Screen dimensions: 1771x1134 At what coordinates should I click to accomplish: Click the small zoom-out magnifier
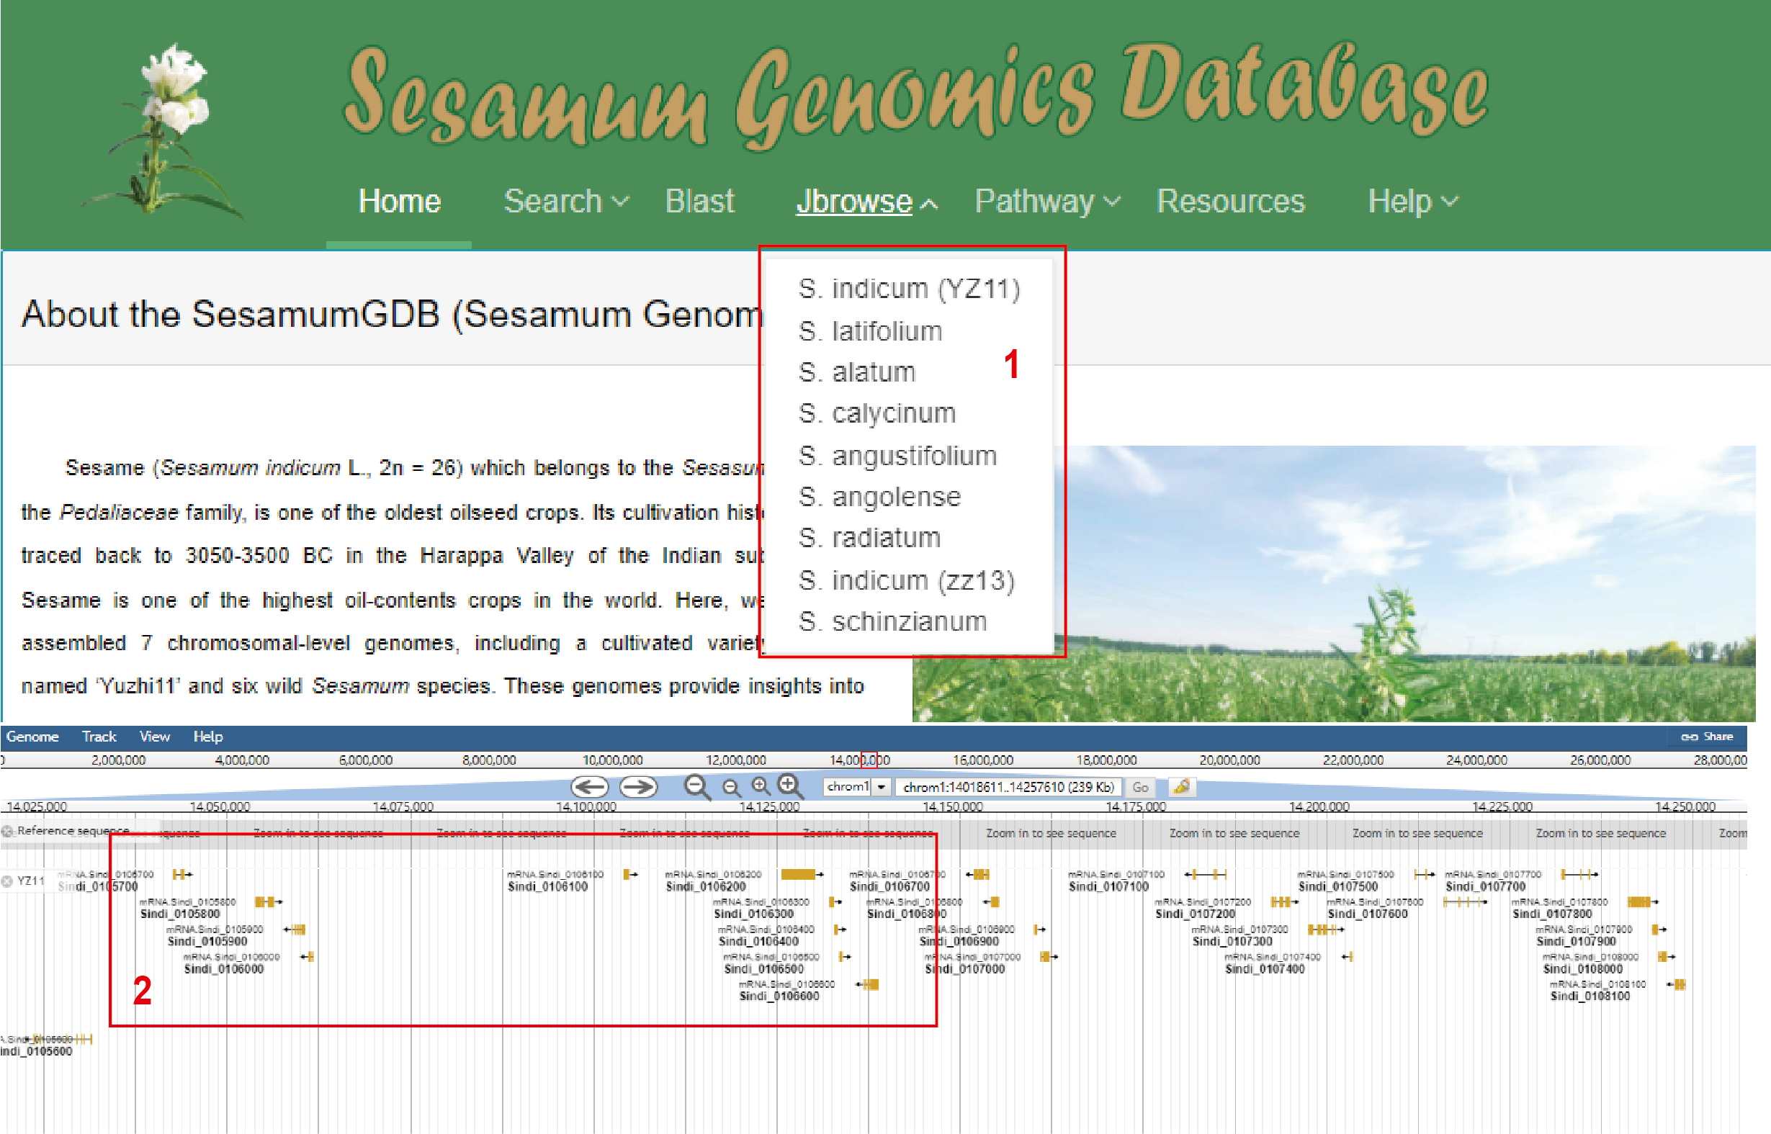(730, 788)
